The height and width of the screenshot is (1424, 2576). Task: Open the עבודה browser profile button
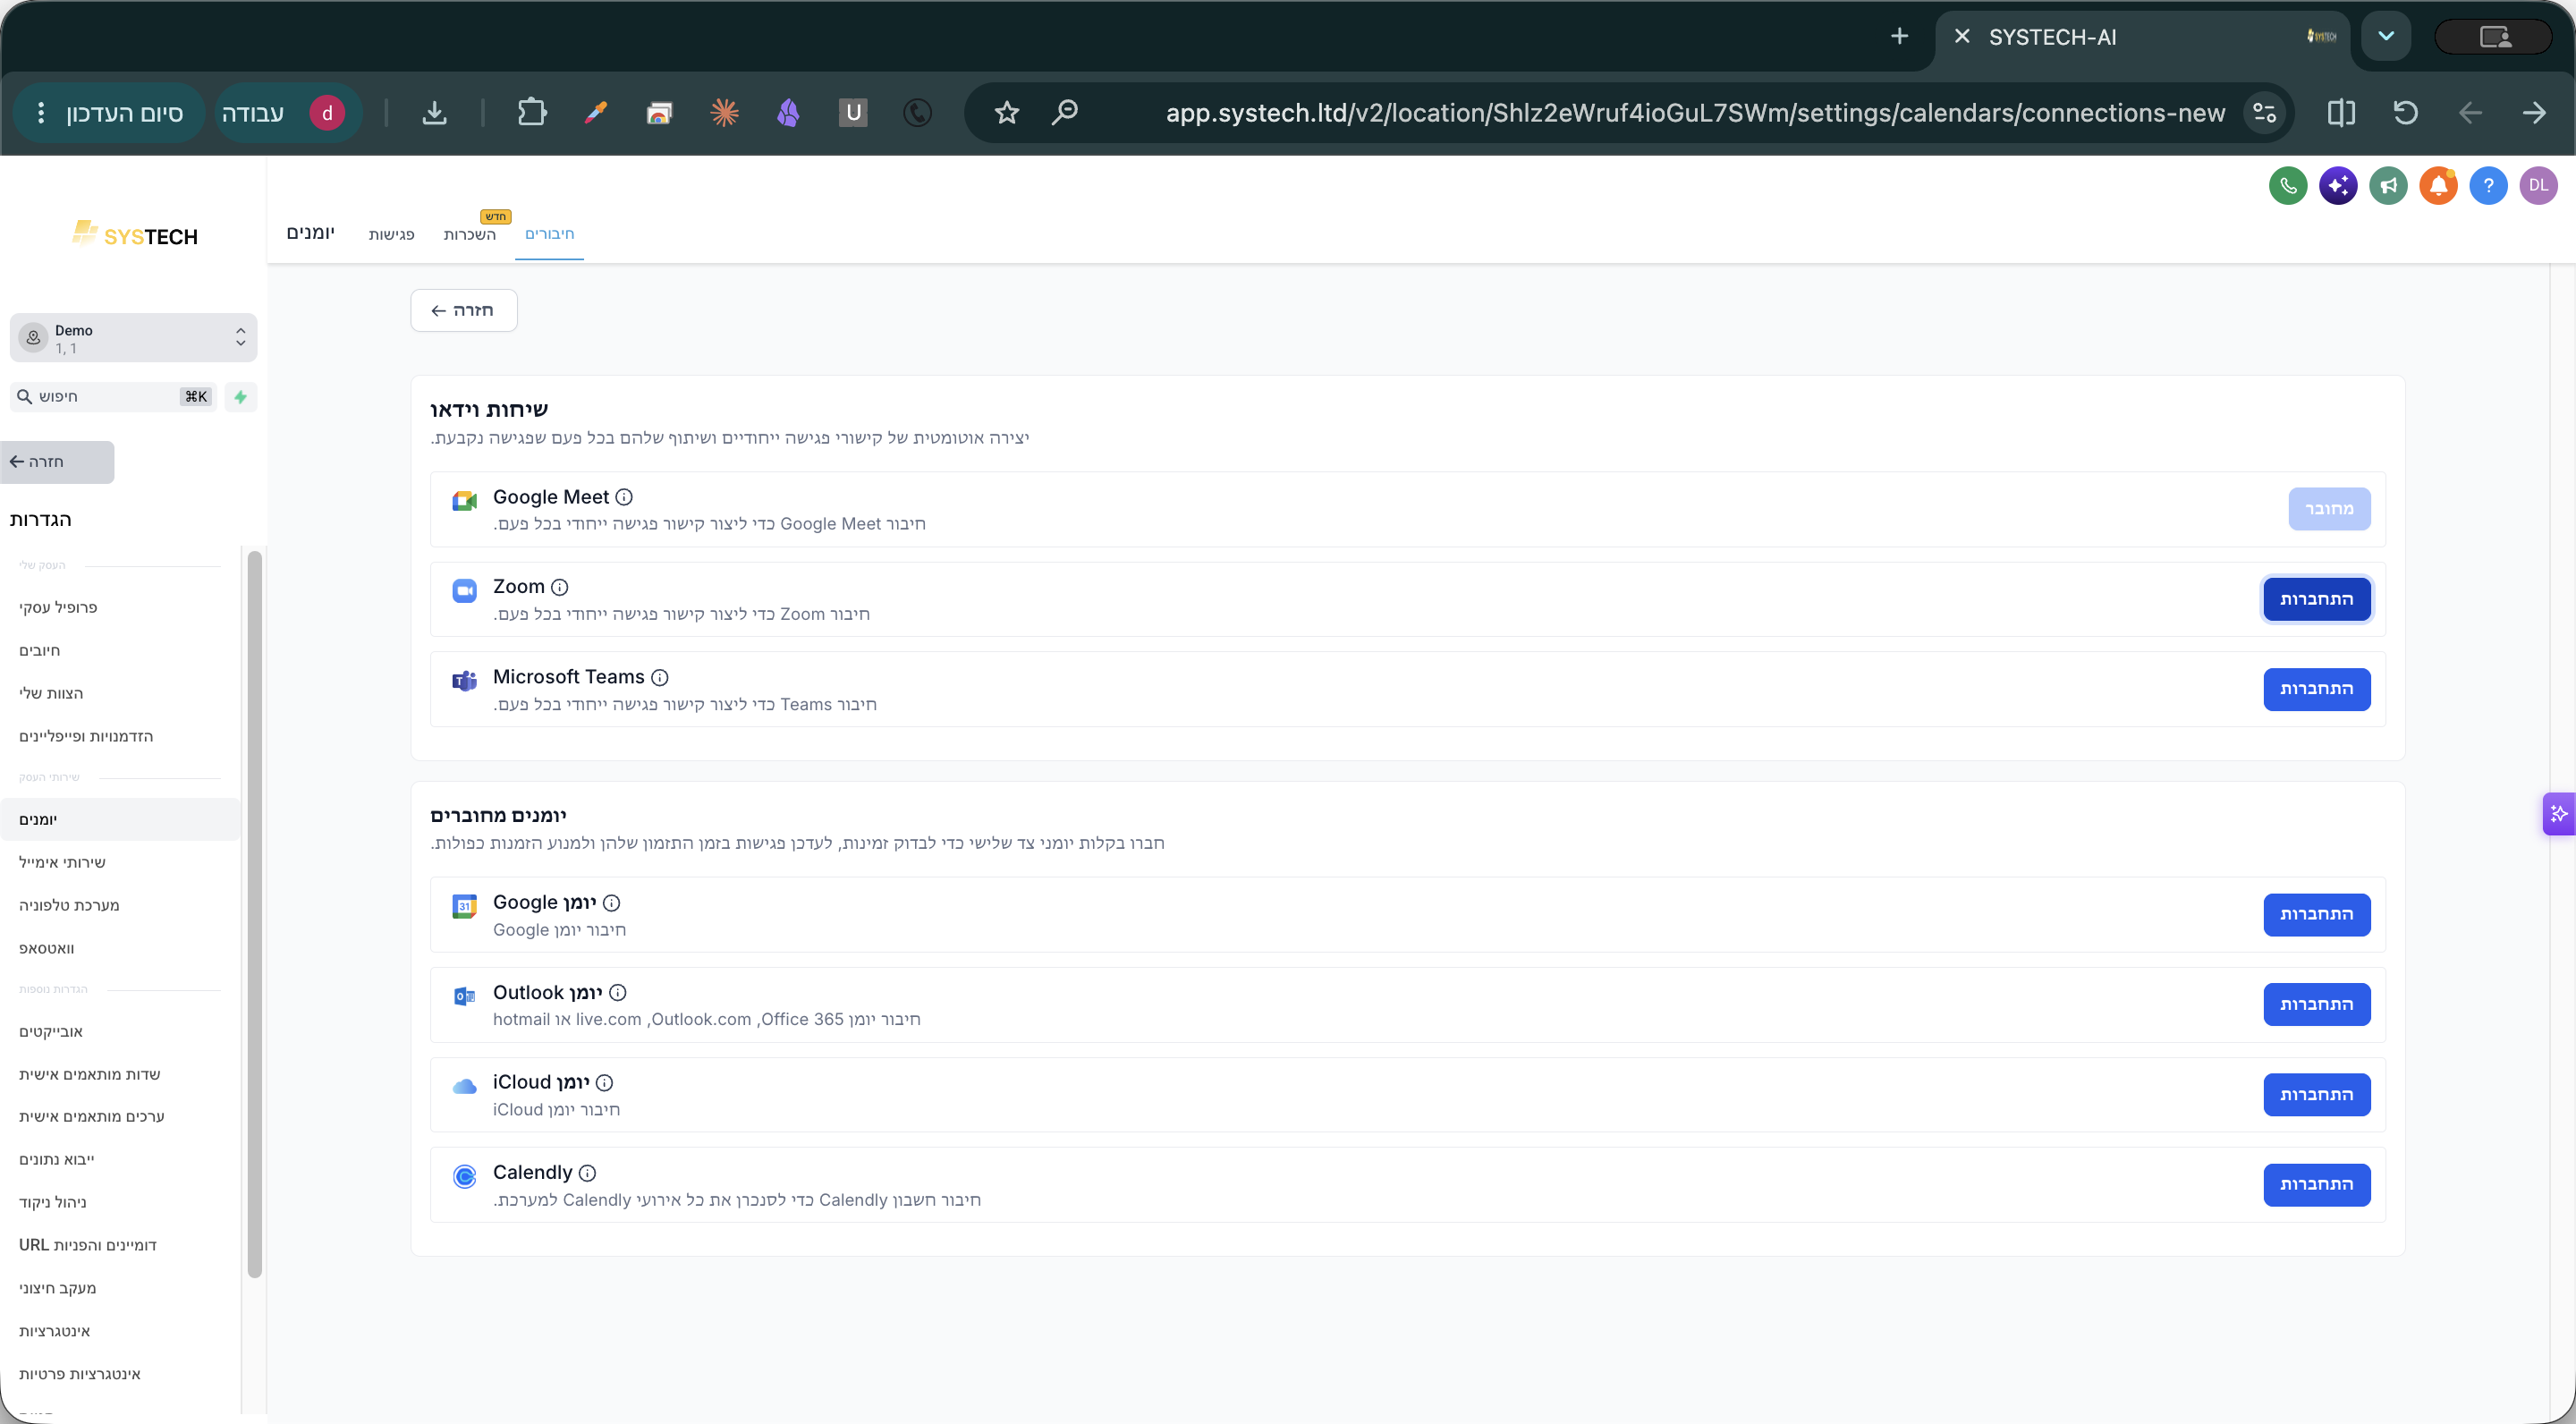287,113
